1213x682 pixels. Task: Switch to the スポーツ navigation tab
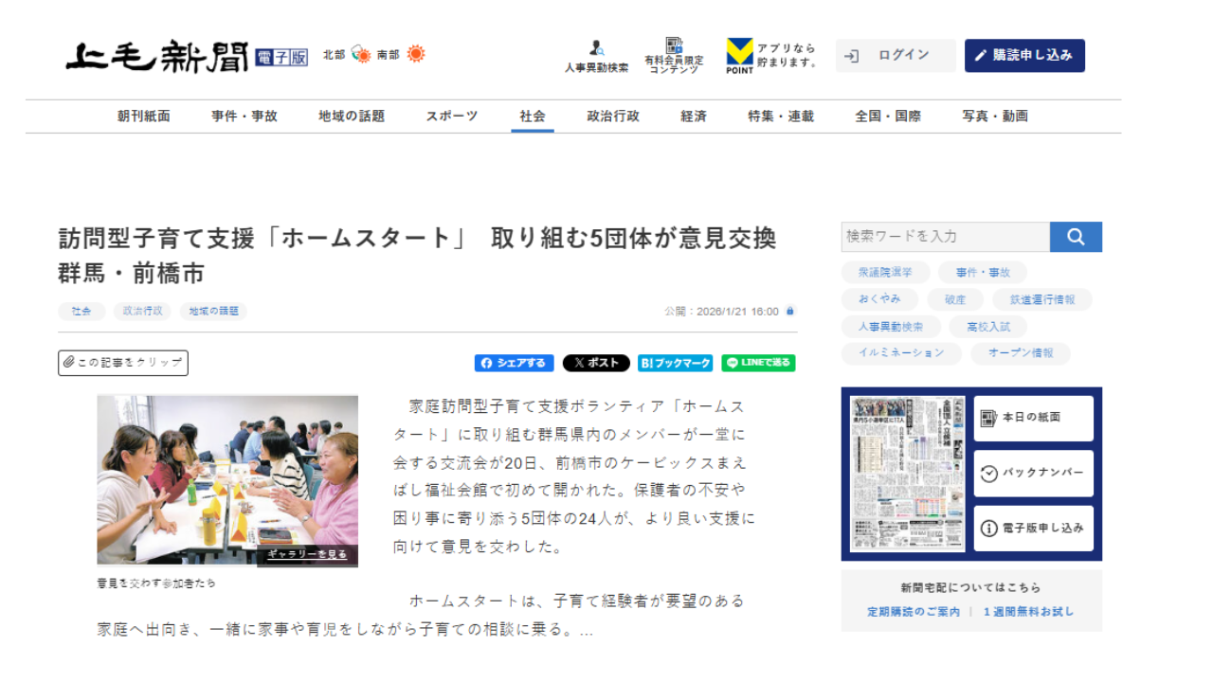coord(450,116)
